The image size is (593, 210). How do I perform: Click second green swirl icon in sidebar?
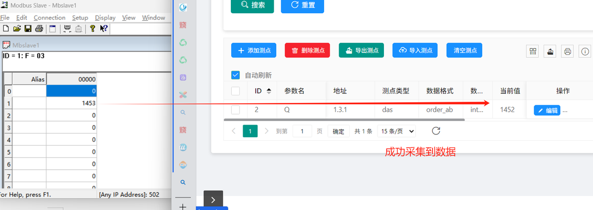pos(183,60)
